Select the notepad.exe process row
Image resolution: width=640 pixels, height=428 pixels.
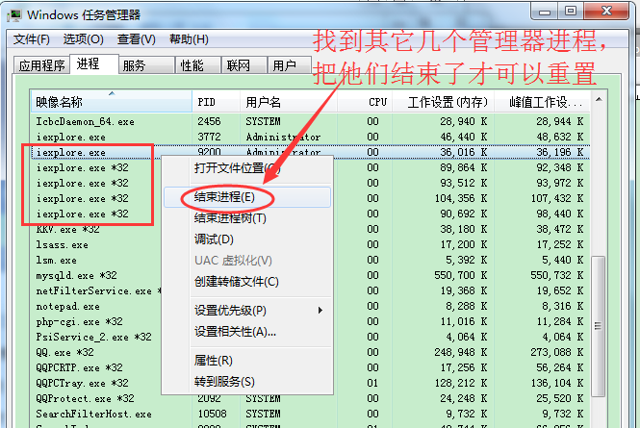(x=67, y=306)
